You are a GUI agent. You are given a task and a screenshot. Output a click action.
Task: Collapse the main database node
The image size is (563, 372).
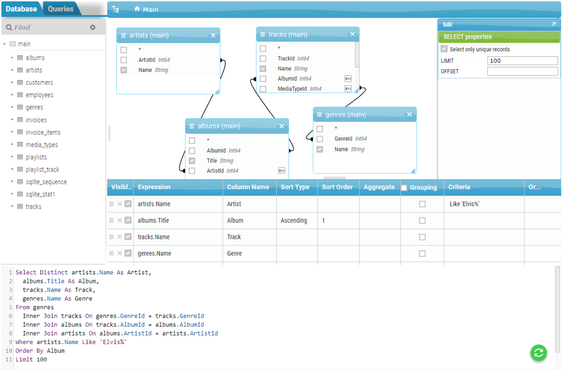(5, 43)
